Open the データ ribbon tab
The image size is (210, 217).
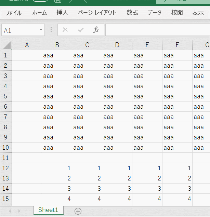tap(155, 13)
